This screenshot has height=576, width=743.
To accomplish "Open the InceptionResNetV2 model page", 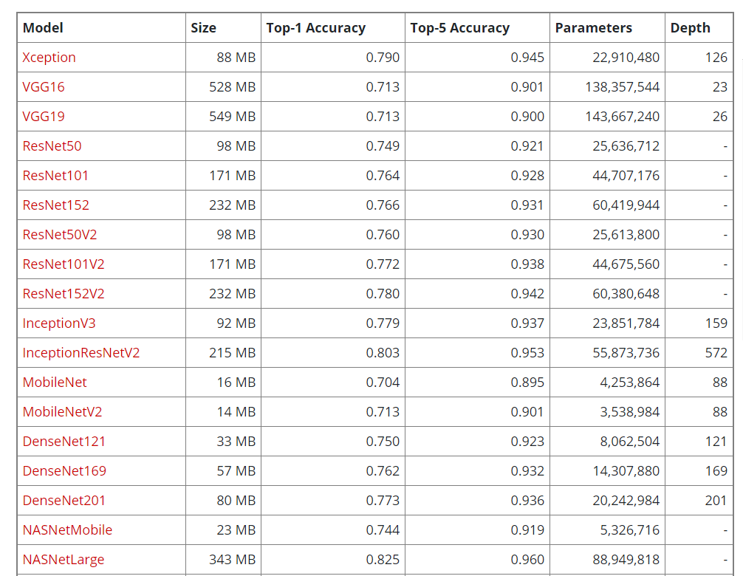I will pyautogui.click(x=81, y=353).
